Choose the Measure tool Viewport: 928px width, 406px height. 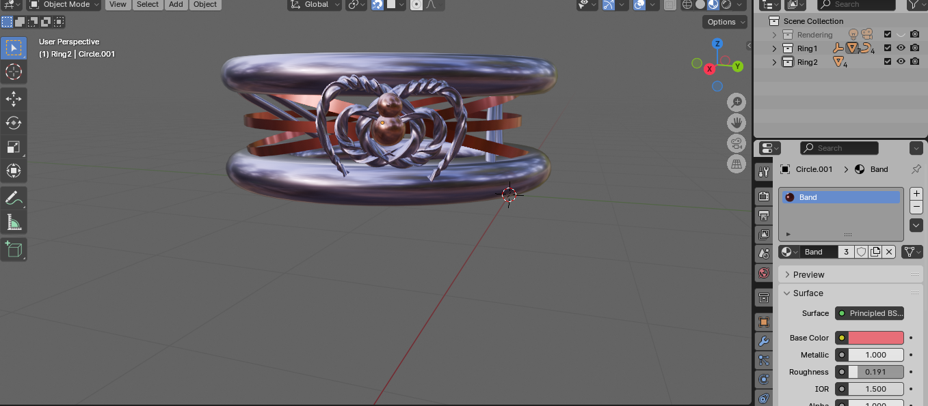coord(14,222)
